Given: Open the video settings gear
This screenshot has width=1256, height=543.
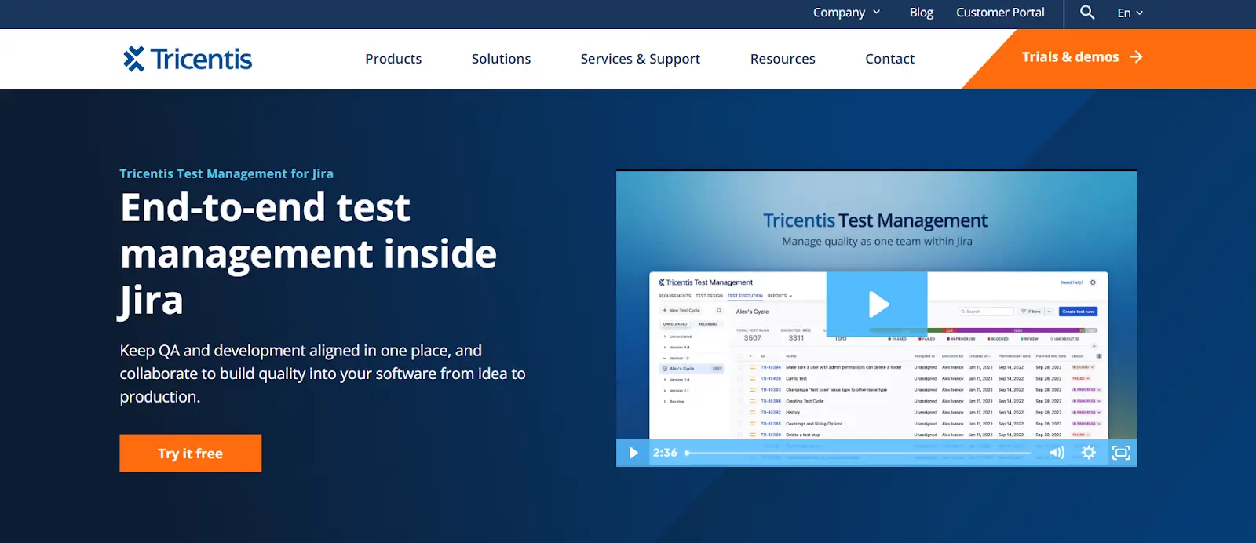Looking at the screenshot, I should coord(1089,453).
